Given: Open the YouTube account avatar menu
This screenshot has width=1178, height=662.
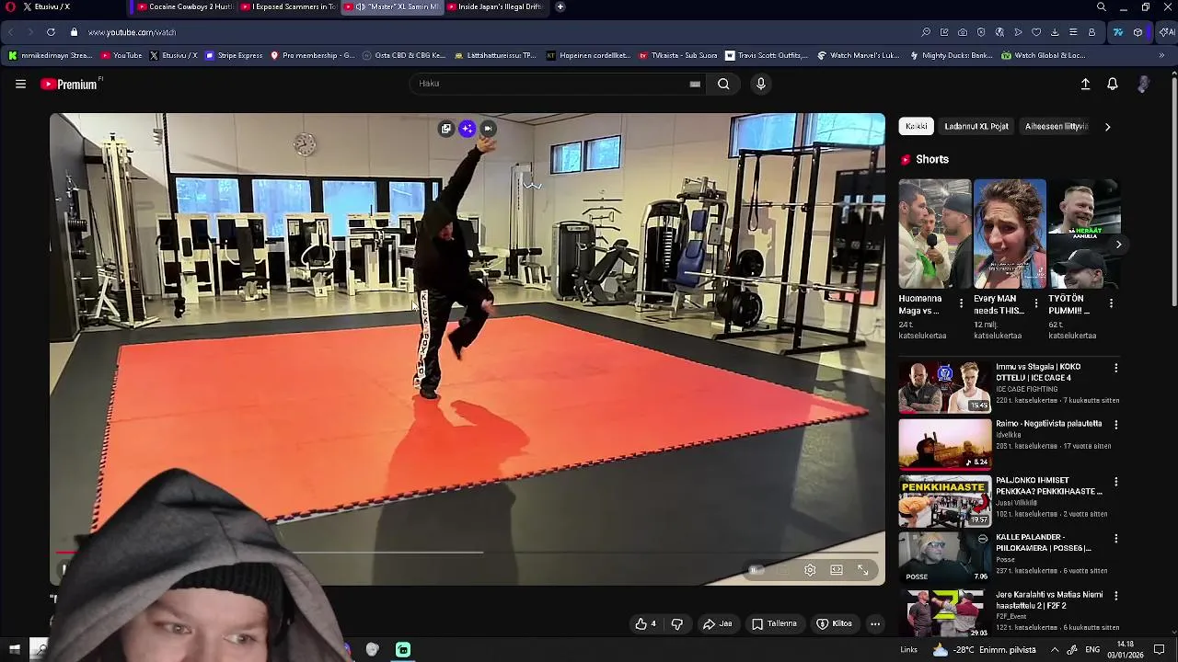Looking at the screenshot, I should pyautogui.click(x=1143, y=84).
